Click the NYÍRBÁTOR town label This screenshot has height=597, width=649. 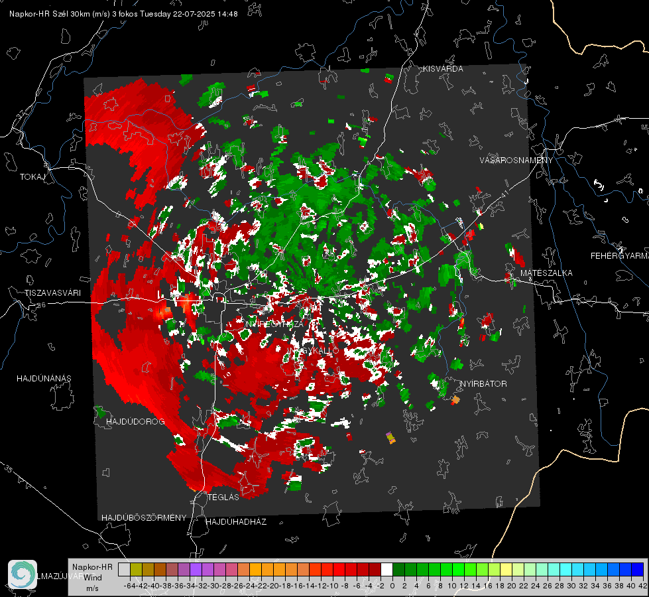483,383
